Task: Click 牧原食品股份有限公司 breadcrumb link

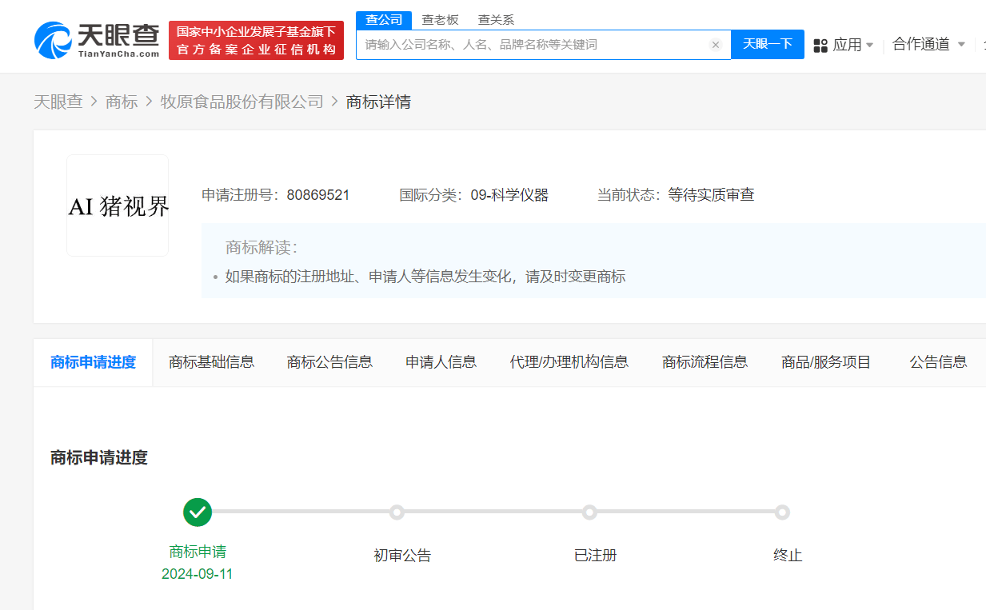Action: point(242,102)
